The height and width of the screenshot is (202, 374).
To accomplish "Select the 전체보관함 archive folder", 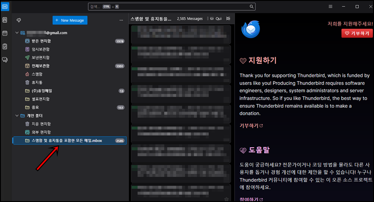I will click(x=69, y=66).
